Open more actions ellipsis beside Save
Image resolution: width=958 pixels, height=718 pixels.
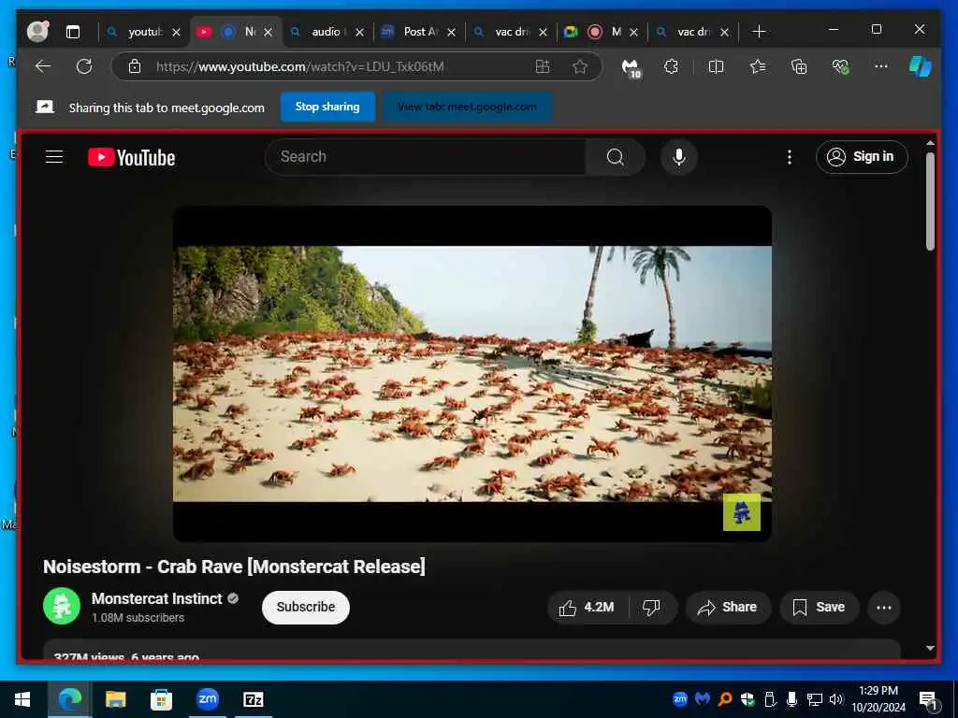(884, 608)
